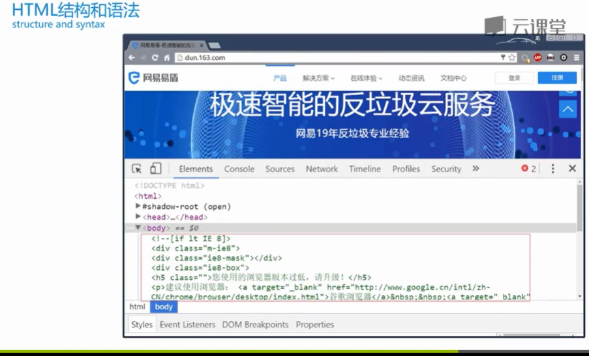Open the magnifier extension icon

[x=525, y=58]
